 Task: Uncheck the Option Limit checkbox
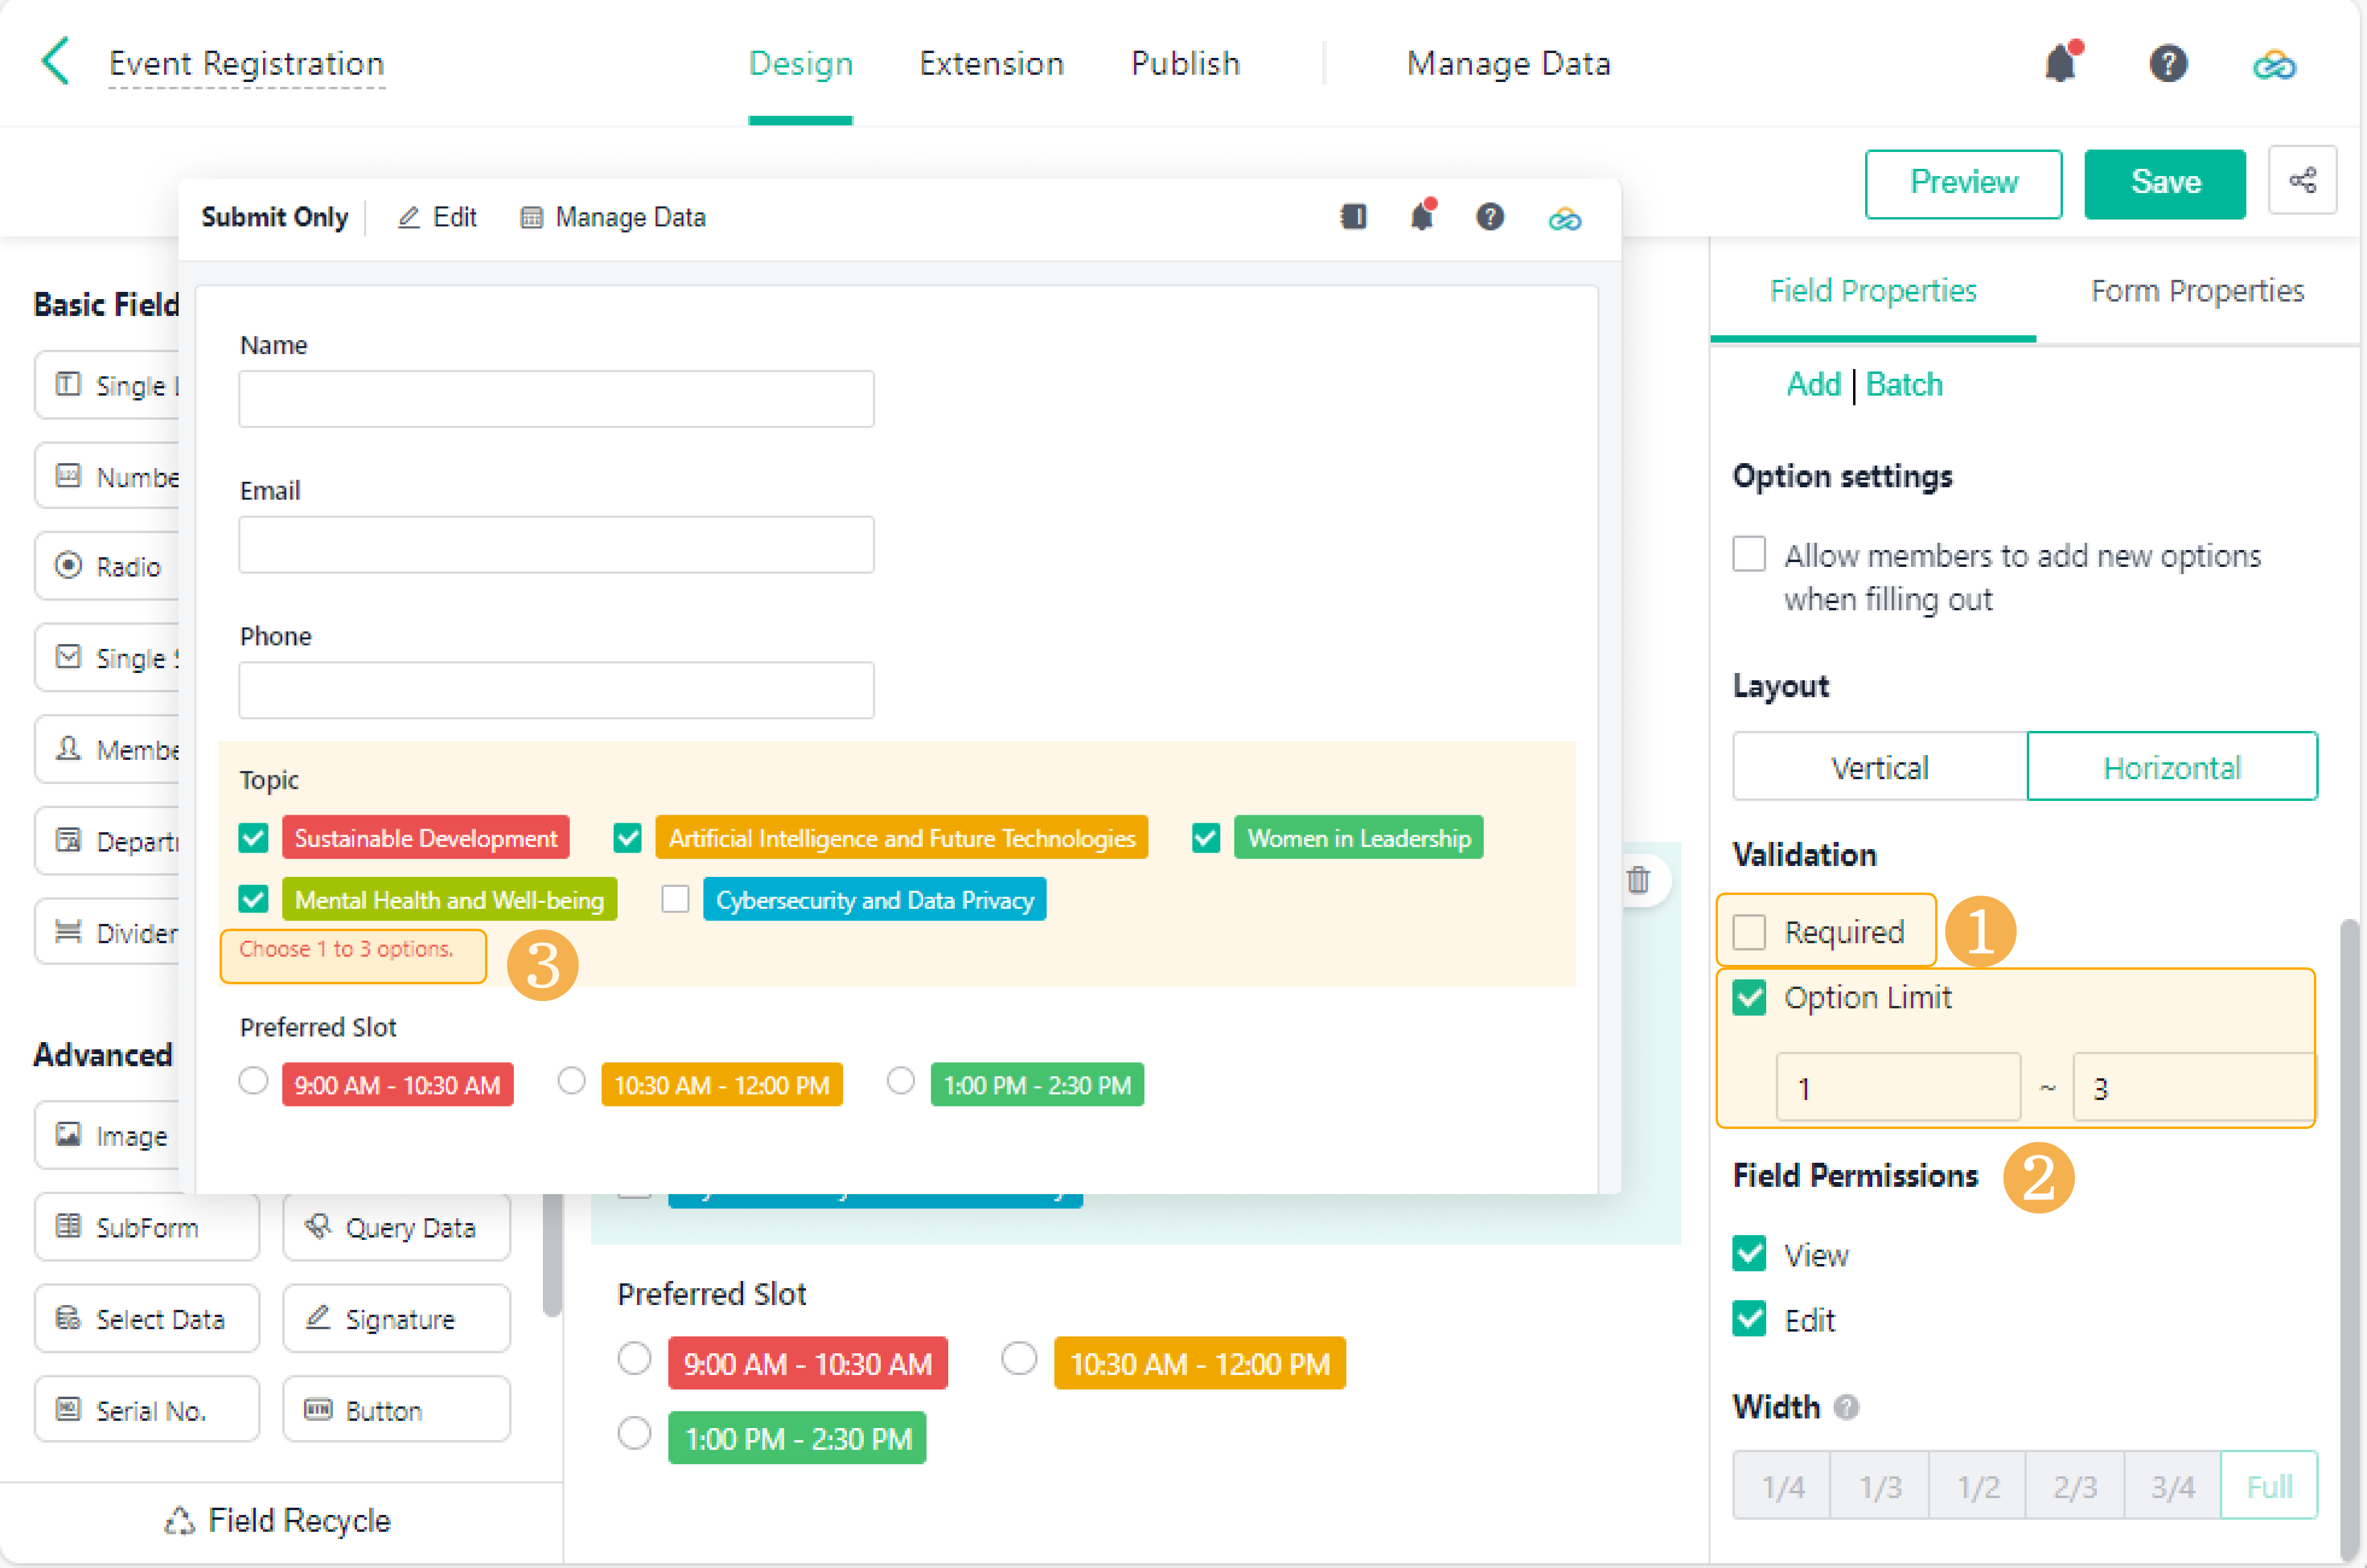[1749, 997]
